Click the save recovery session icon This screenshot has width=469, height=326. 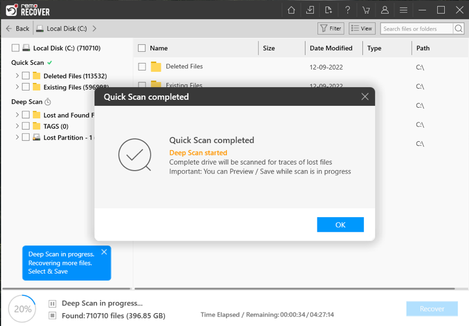[x=310, y=10]
